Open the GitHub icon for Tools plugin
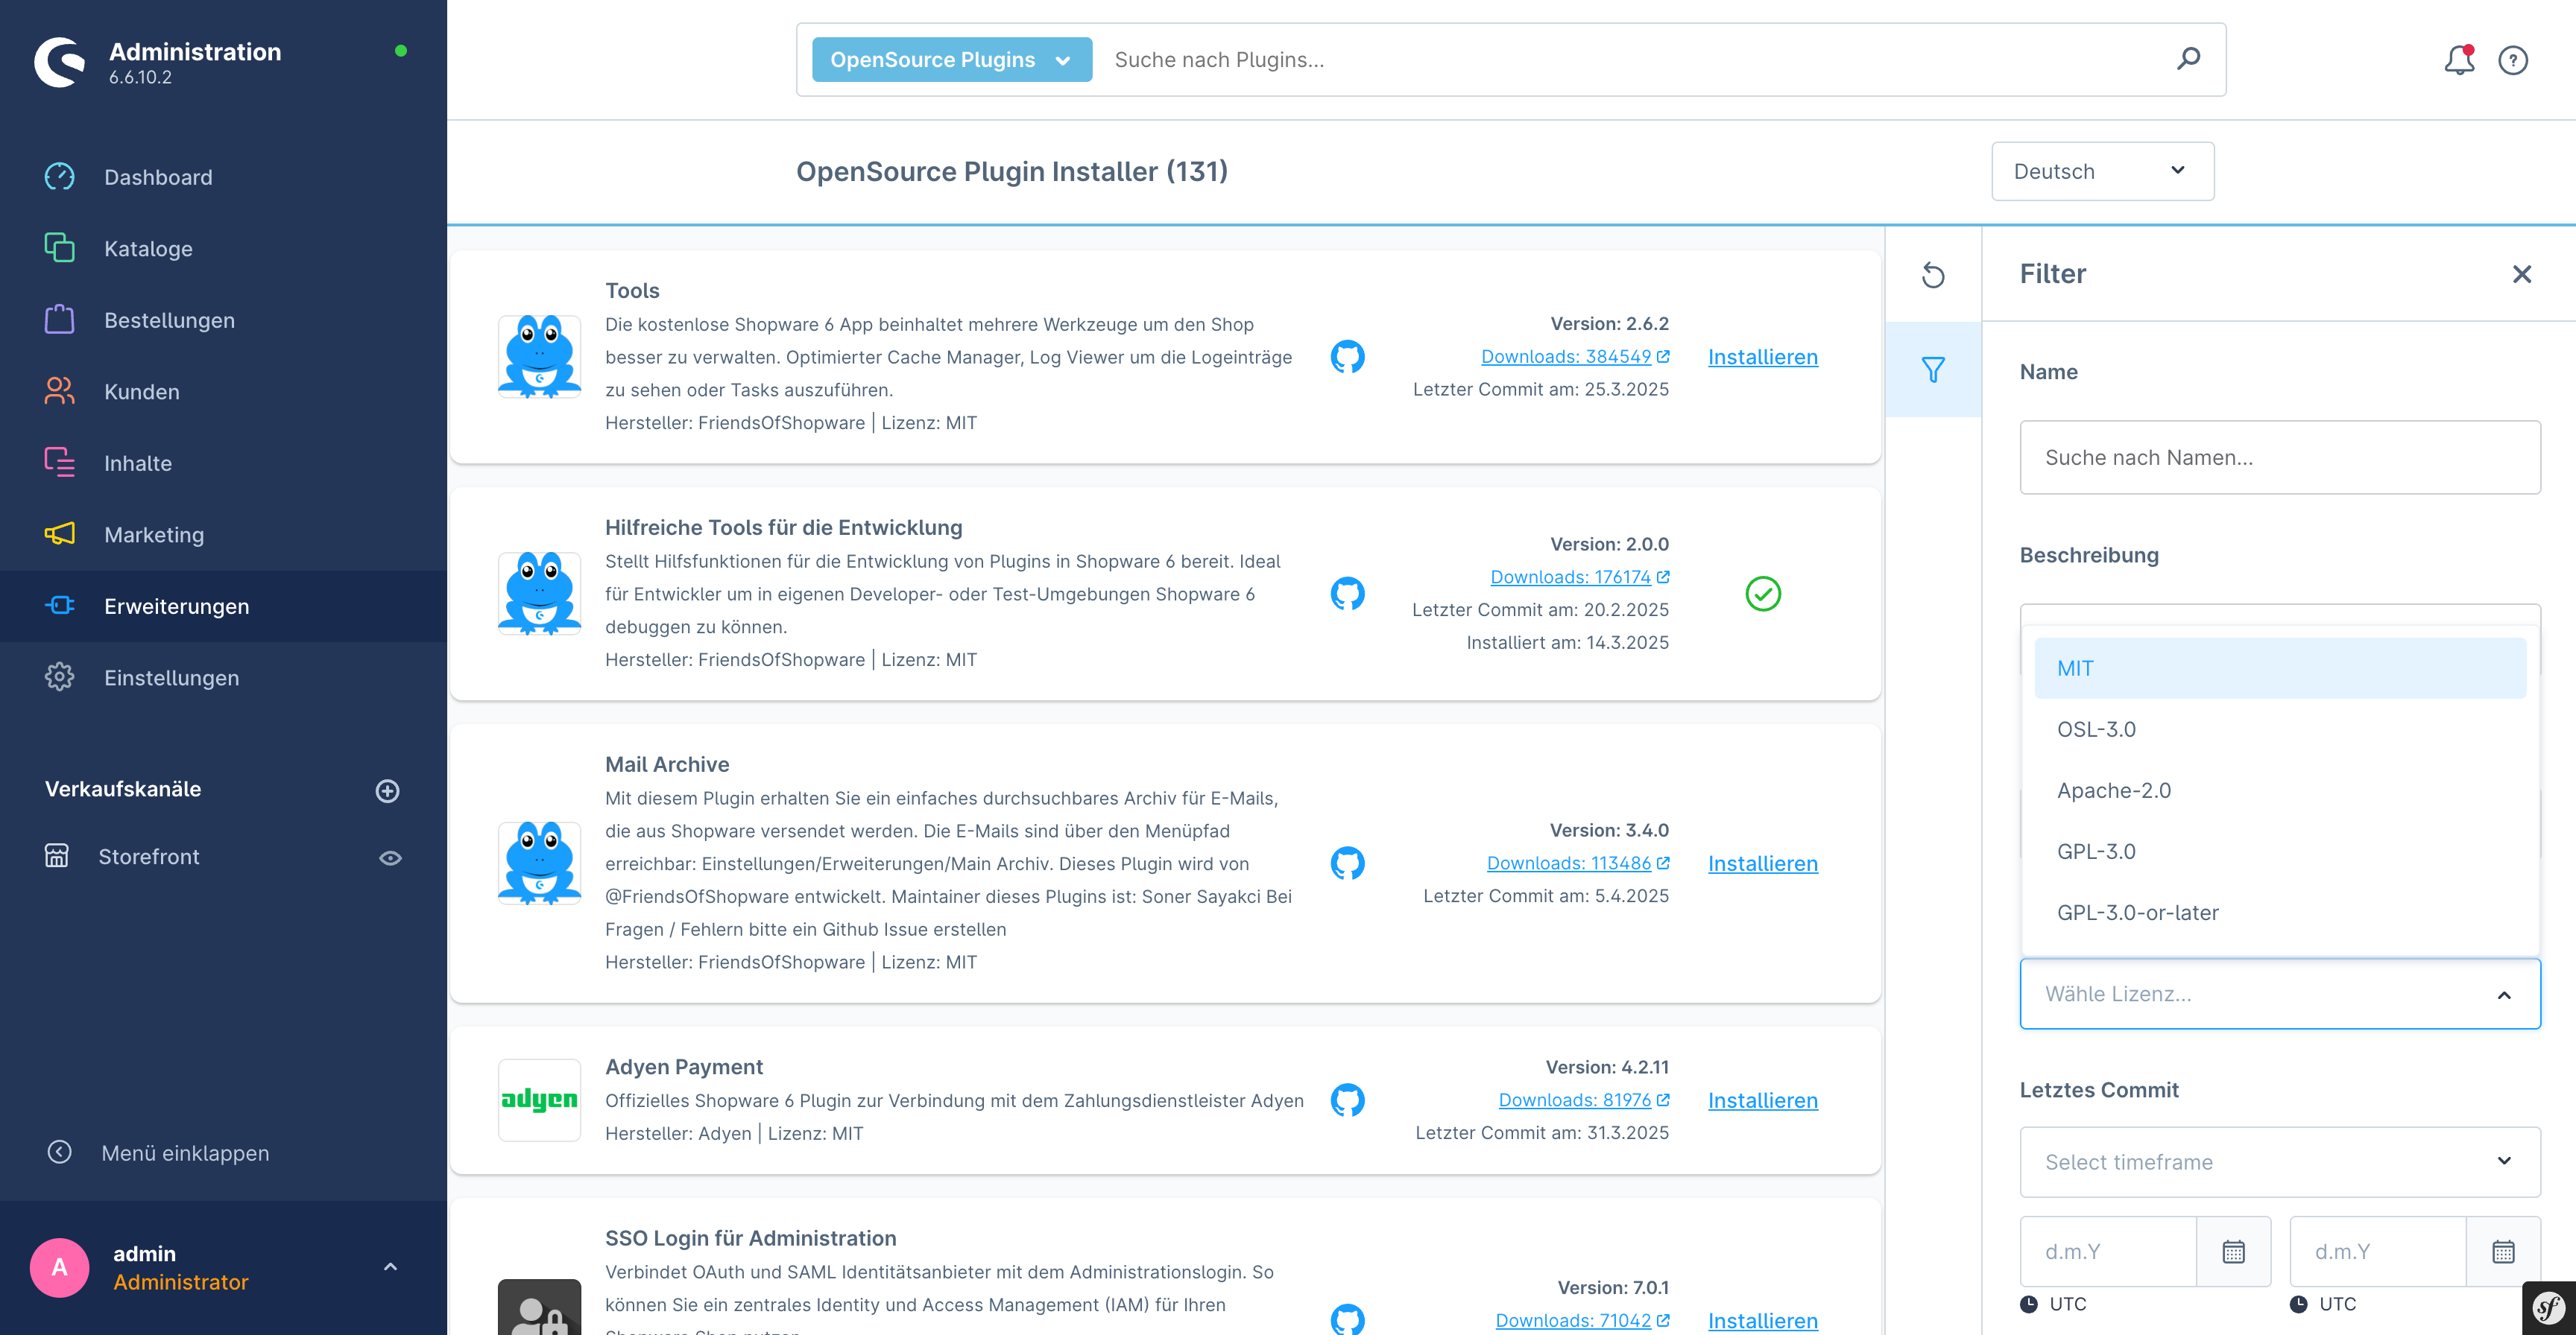2576x1335 pixels. (1347, 357)
